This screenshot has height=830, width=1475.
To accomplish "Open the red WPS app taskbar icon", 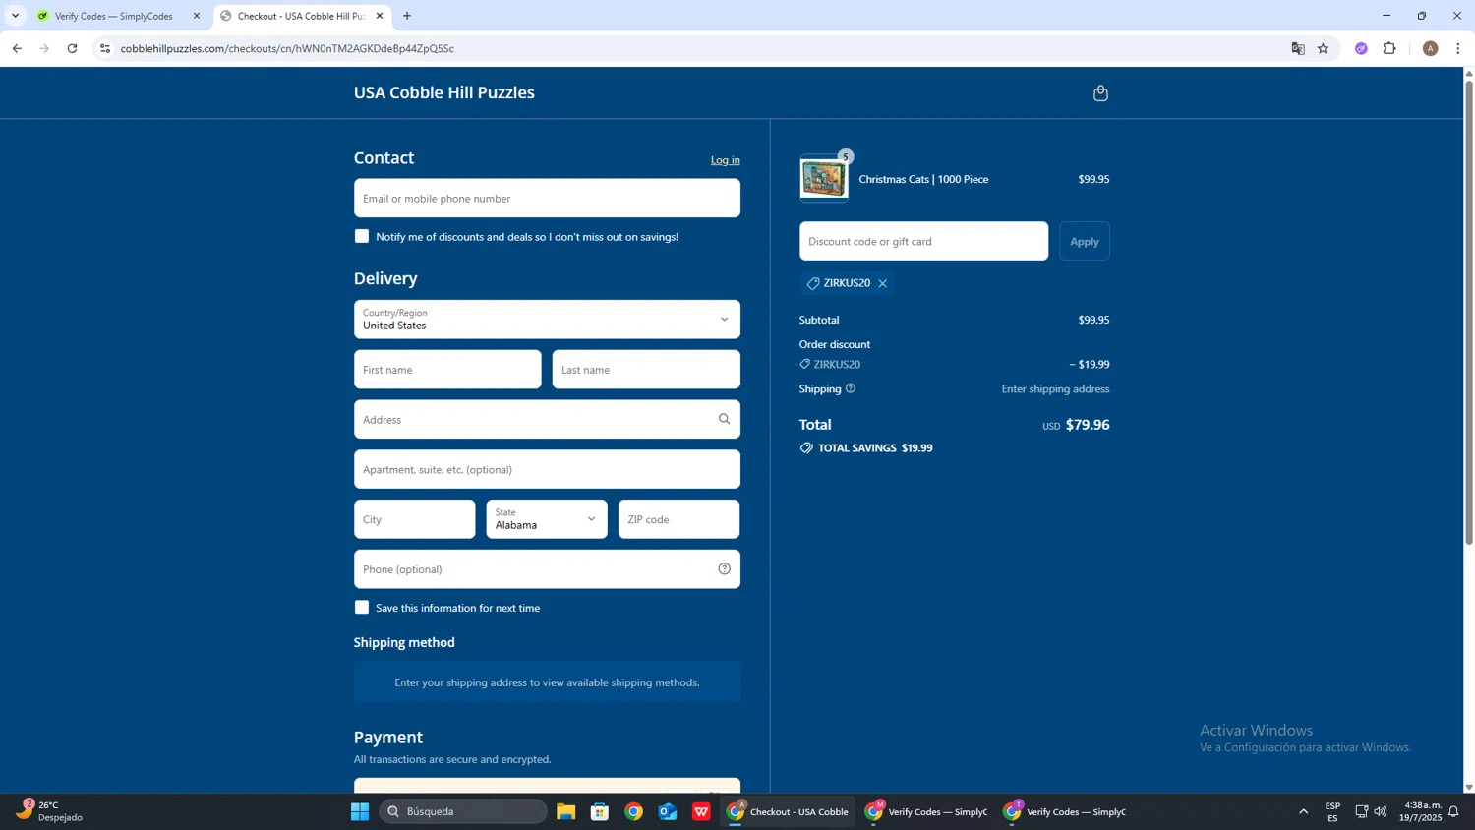I will coord(701,811).
